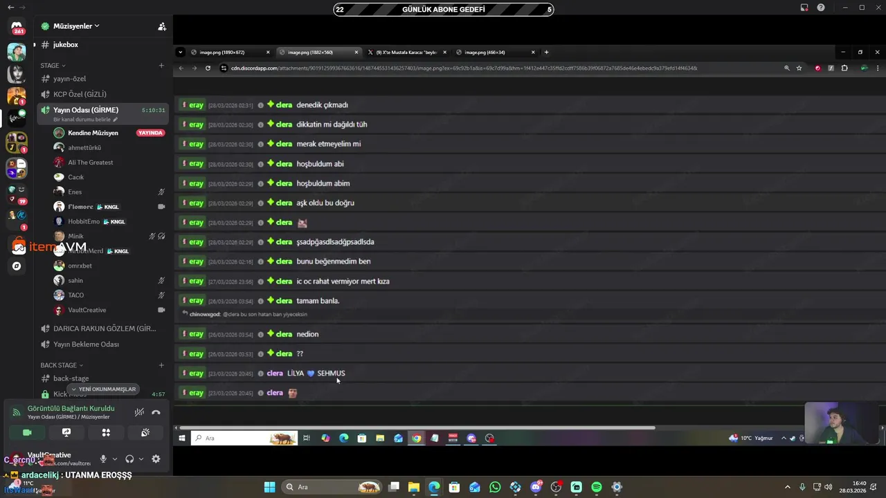Open zoom magnifier icon in address bar

(x=786, y=68)
